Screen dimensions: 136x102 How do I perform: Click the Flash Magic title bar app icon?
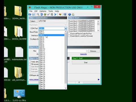tap(30, 7)
